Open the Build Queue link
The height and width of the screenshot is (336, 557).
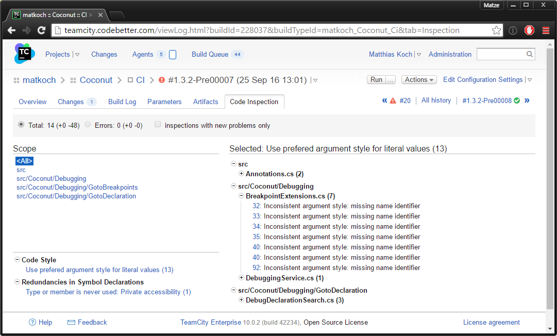210,54
